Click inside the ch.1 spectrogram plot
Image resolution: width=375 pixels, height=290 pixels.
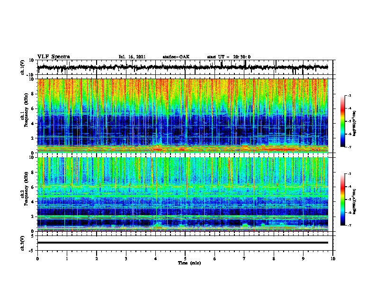point(183,116)
